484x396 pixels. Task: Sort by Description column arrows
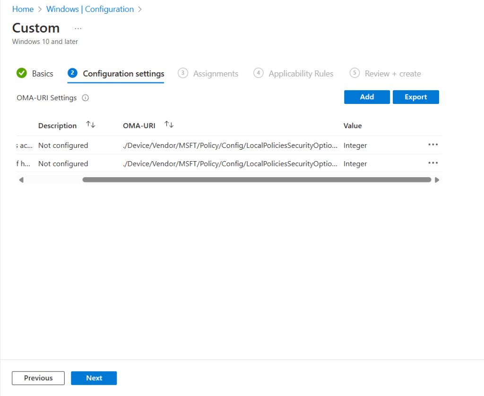(x=91, y=125)
